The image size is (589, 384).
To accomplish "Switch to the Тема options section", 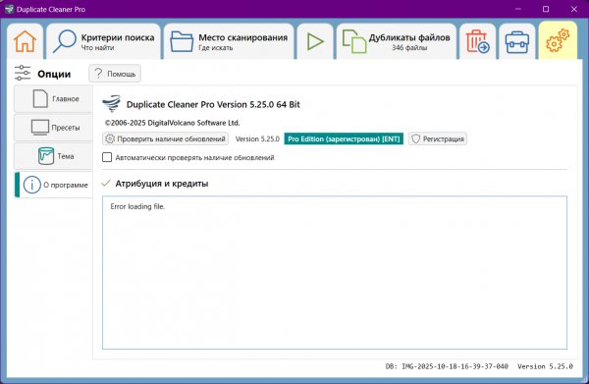I will (x=53, y=156).
